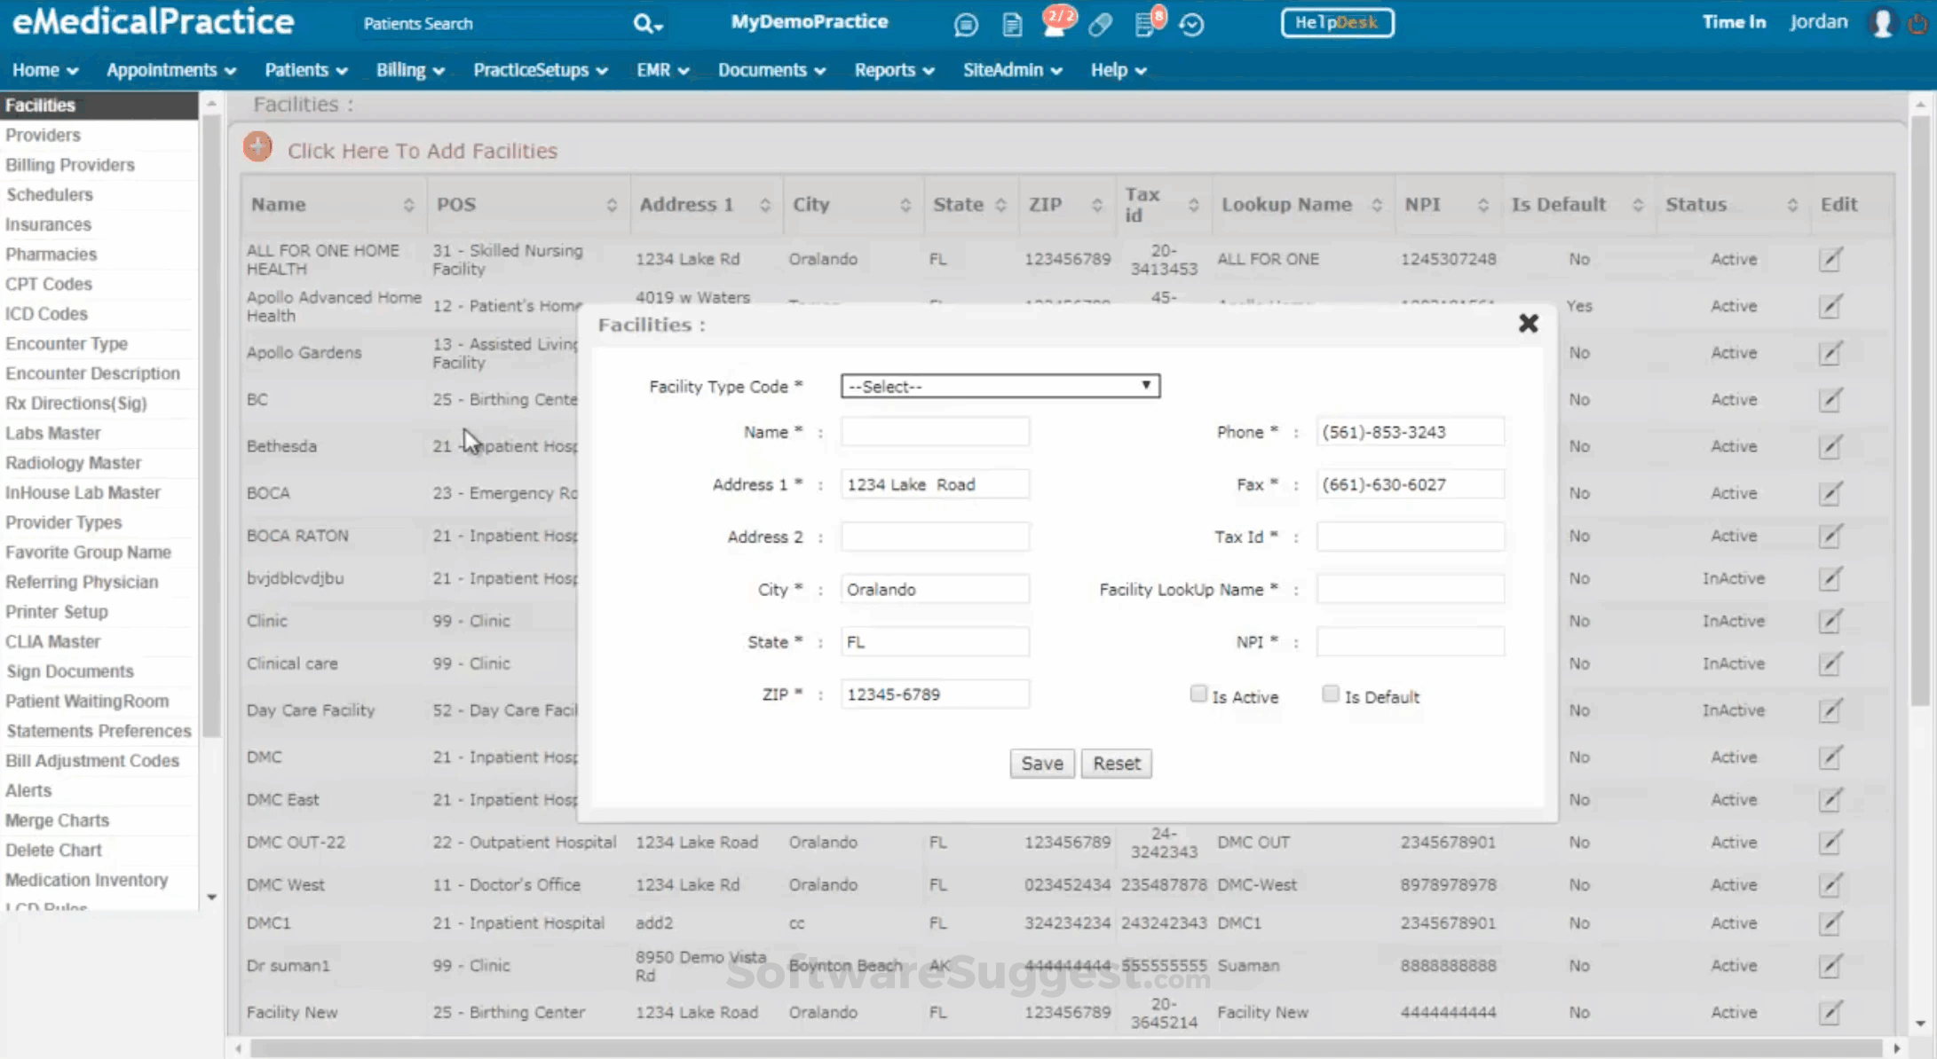Viewport: 1937px width, 1059px height.
Task: Open the chat messages icon in the header
Action: [966, 24]
